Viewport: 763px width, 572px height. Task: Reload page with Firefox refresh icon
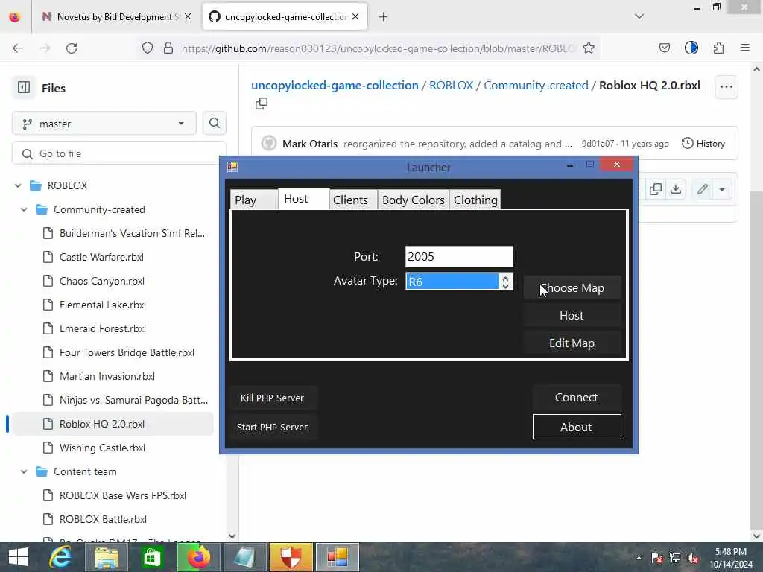pos(72,48)
